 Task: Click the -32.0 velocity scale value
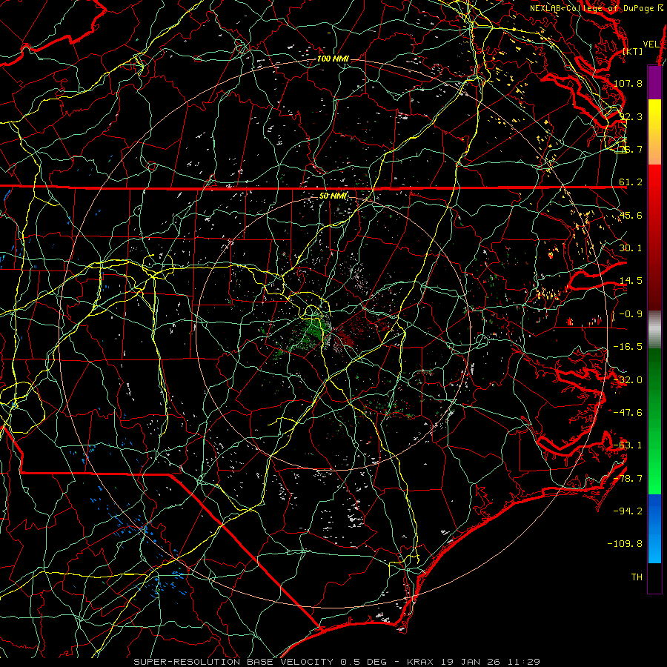point(628,380)
